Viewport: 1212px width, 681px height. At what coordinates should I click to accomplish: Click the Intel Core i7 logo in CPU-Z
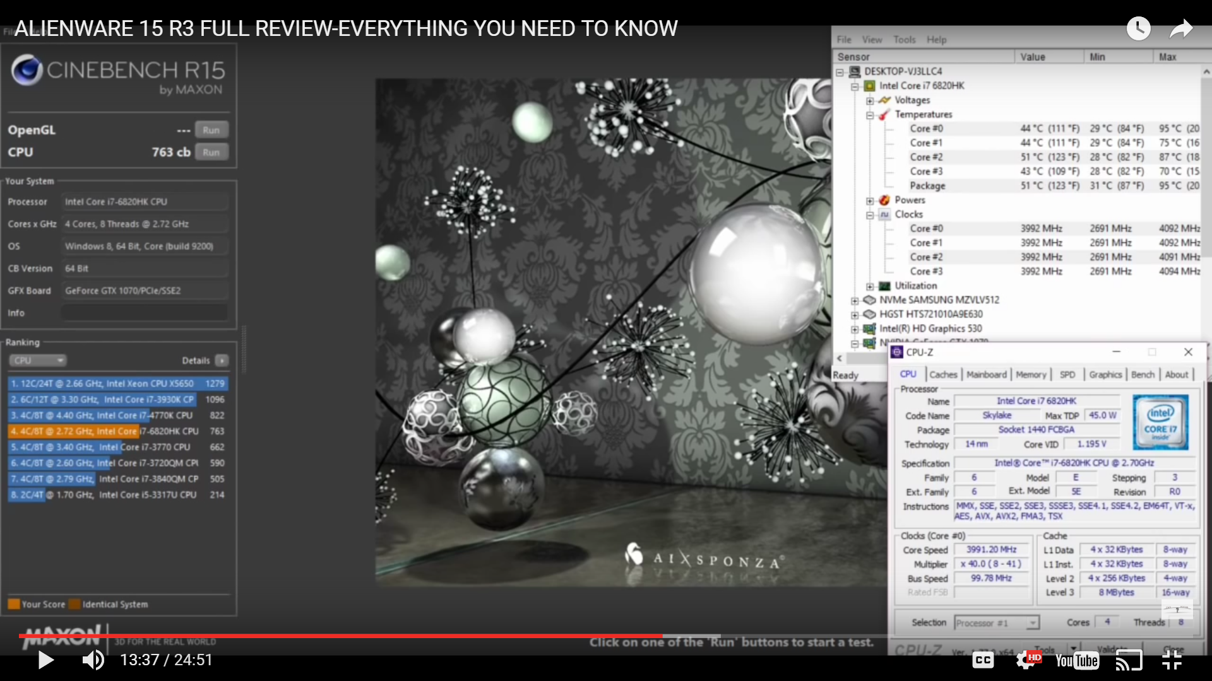coord(1160,422)
